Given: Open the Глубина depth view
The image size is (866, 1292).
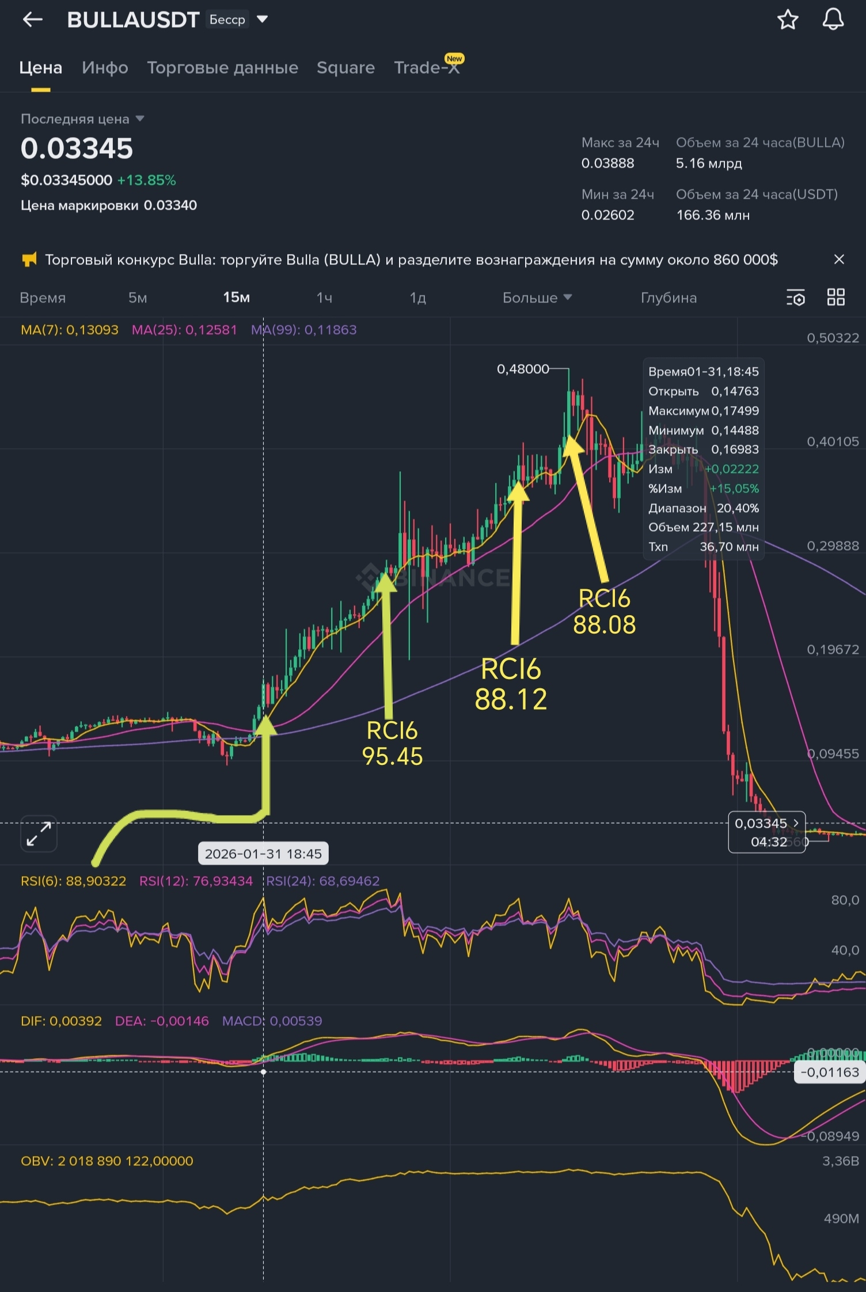Looking at the screenshot, I should (669, 298).
